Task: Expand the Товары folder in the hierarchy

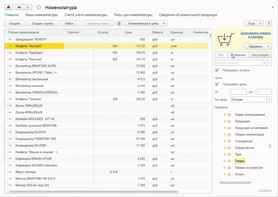Action: [224, 161]
